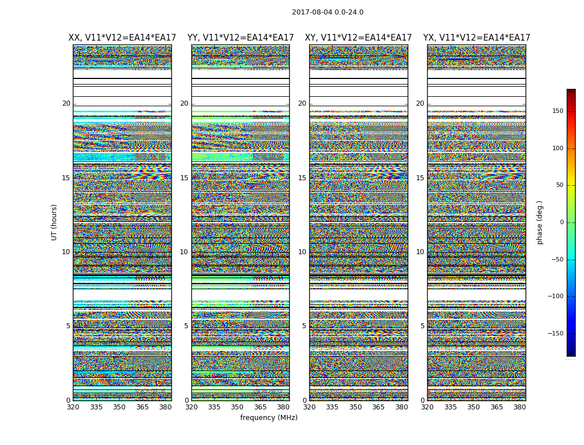
Task: Click the UT (hours) axis label
Action: pos(54,222)
